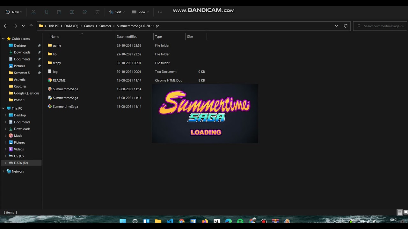Open the New dropdown menu
The width and height of the screenshot is (408, 229).
click(14, 12)
